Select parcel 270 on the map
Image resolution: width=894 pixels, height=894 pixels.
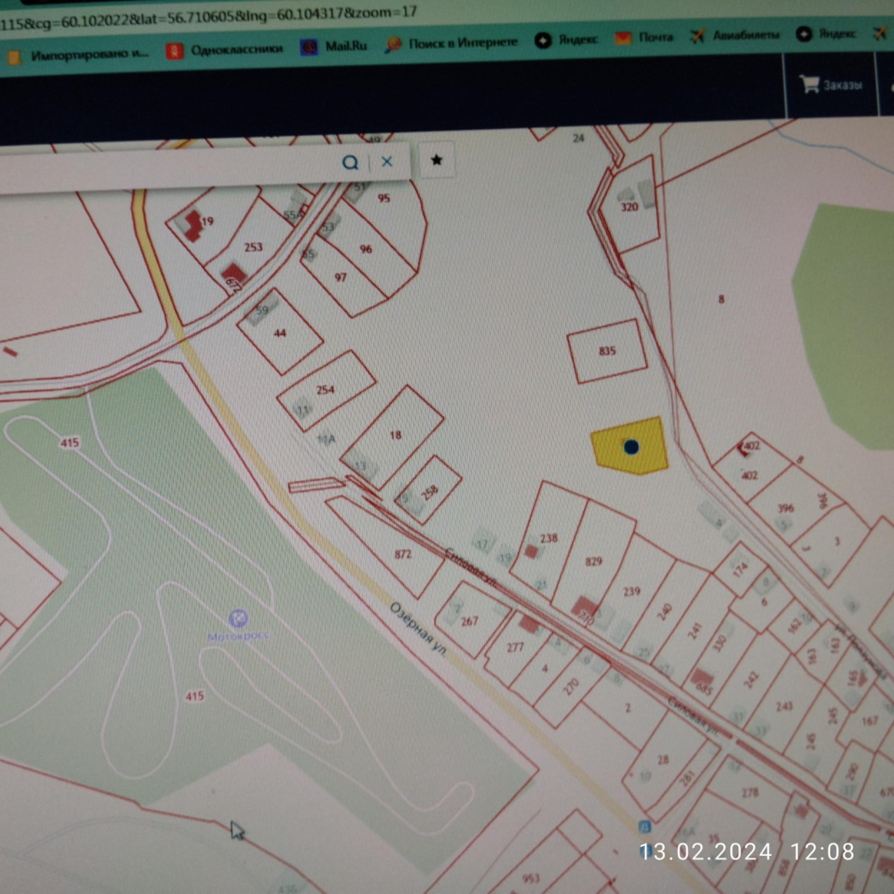point(571,687)
